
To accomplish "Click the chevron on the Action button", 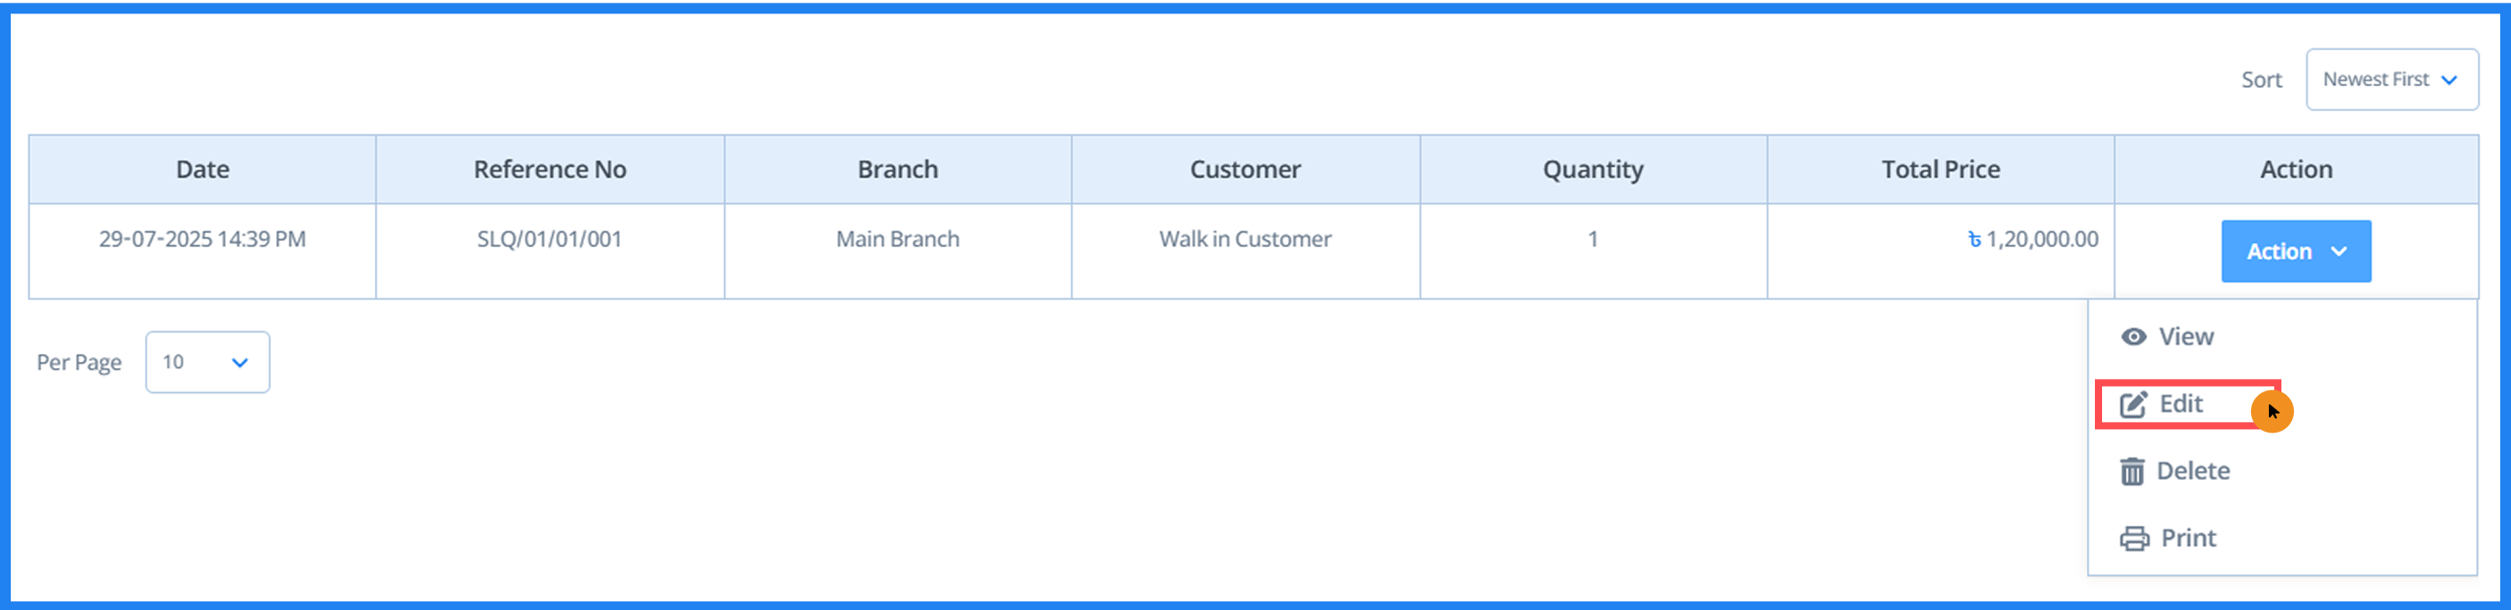I will tap(2340, 251).
